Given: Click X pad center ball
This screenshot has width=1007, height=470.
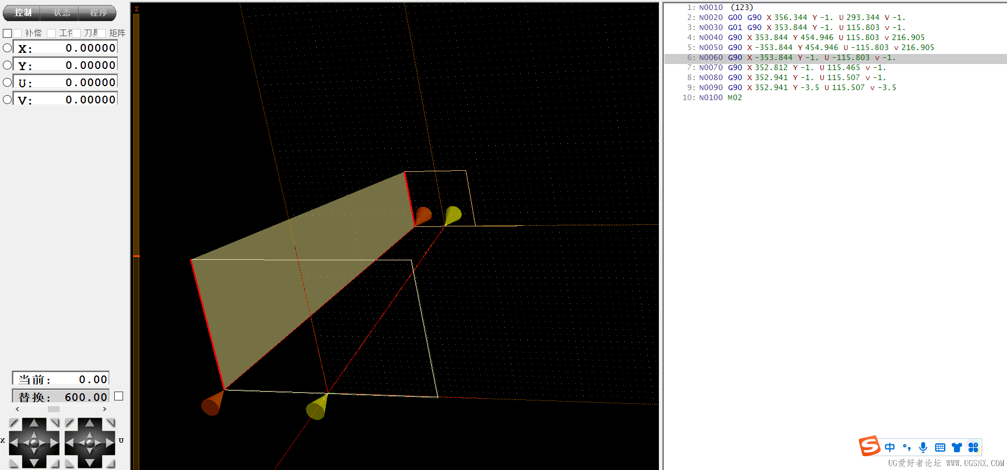Looking at the screenshot, I should [34, 443].
